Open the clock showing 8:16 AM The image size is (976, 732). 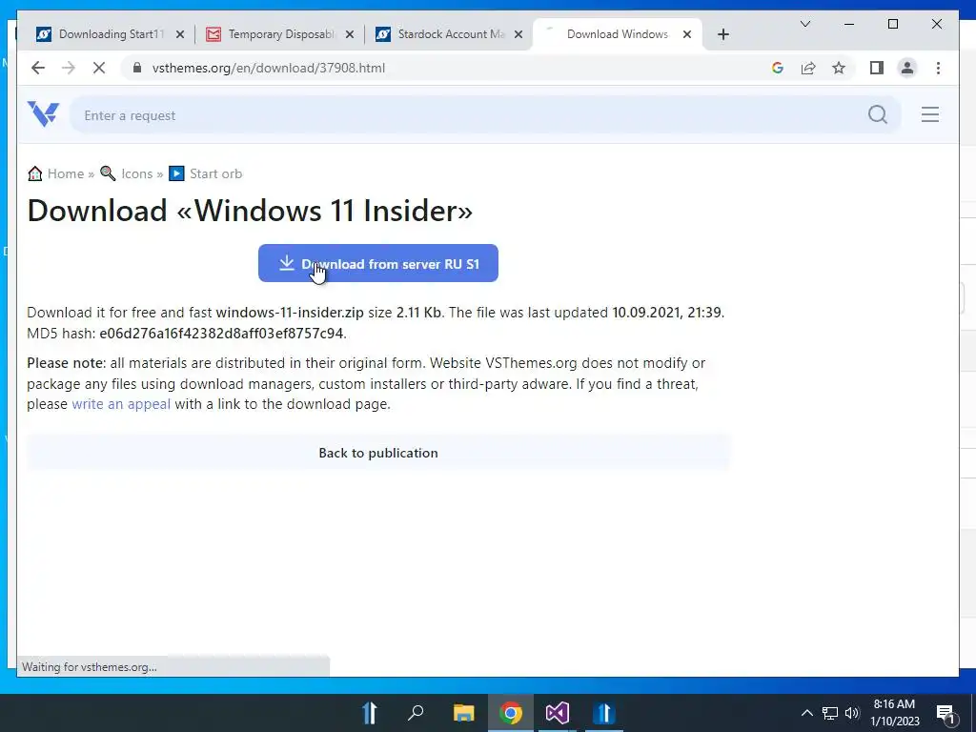pos(894,713)
